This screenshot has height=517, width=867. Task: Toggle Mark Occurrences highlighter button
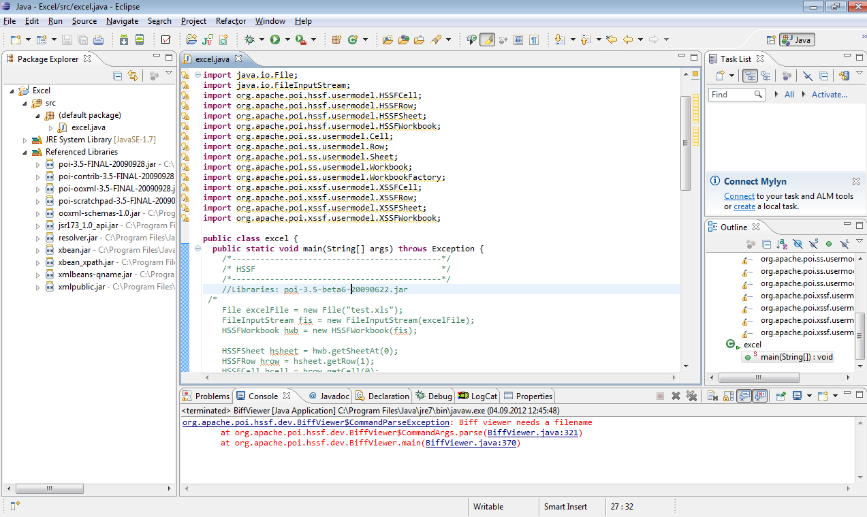[x=487, y=40]
